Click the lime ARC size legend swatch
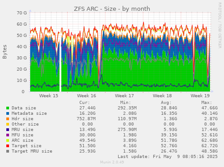The image size is (224, 167). 8,140
